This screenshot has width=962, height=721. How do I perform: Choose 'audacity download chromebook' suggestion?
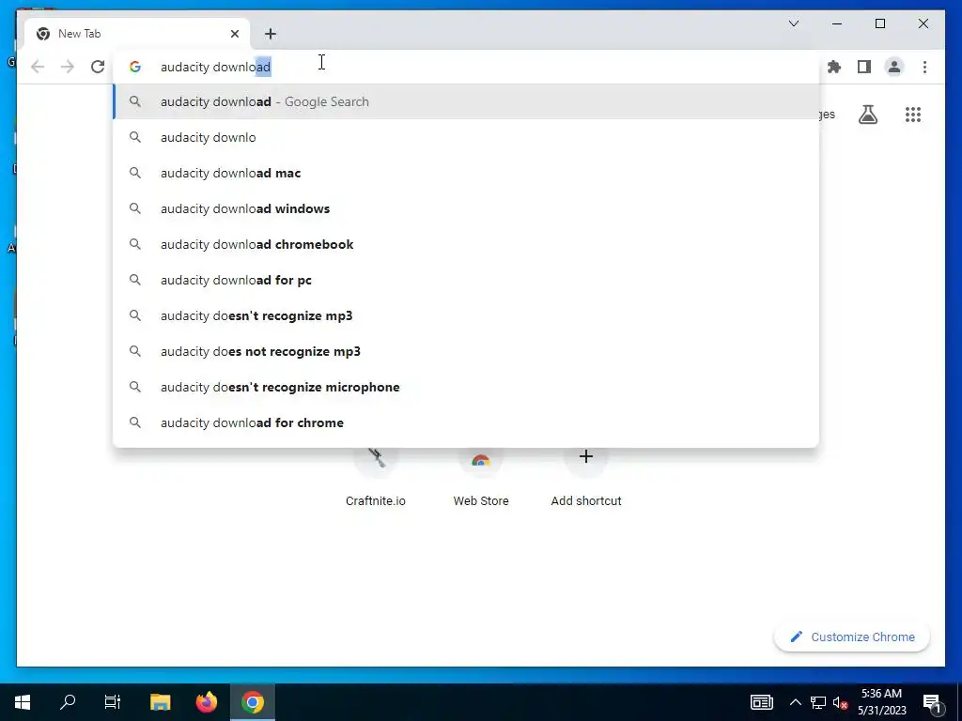tap(466, 244)
